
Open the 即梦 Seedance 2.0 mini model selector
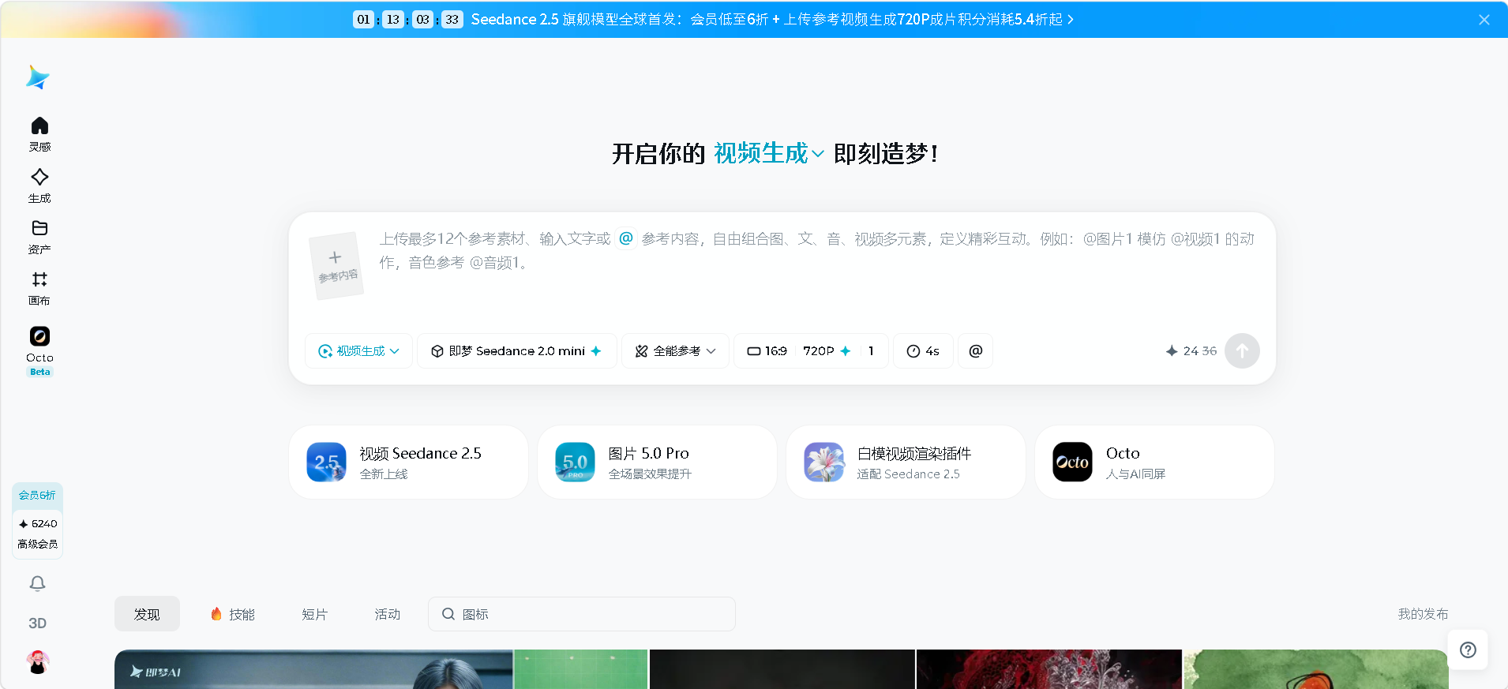pyautogui.click(x=516, y=350)
